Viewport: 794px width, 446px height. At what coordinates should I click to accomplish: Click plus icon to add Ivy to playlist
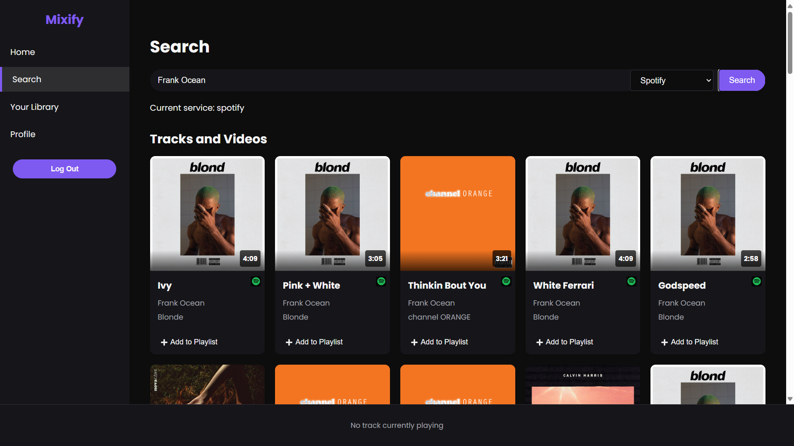coord(164,342)
